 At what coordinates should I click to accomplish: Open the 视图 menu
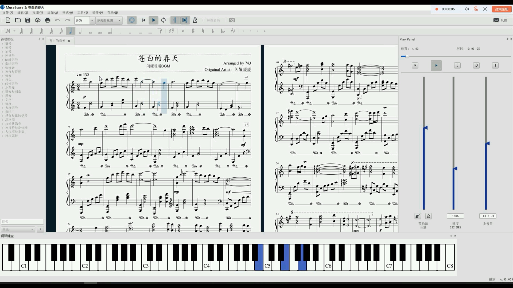coord(37,13)
